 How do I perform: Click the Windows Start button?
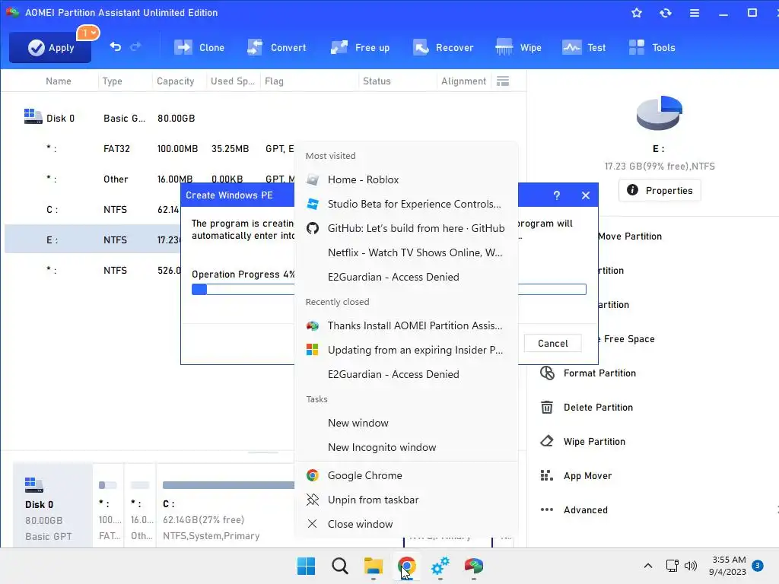(306, 566)
